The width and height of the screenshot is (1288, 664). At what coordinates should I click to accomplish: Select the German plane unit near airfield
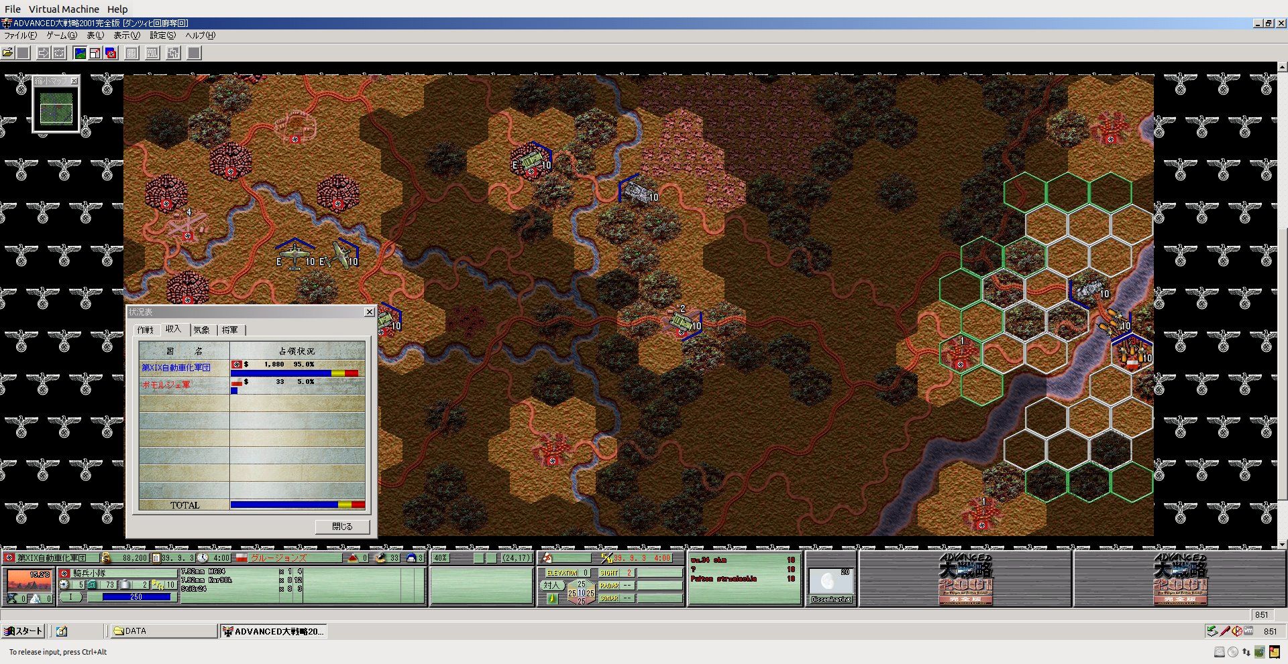(294, 255)
